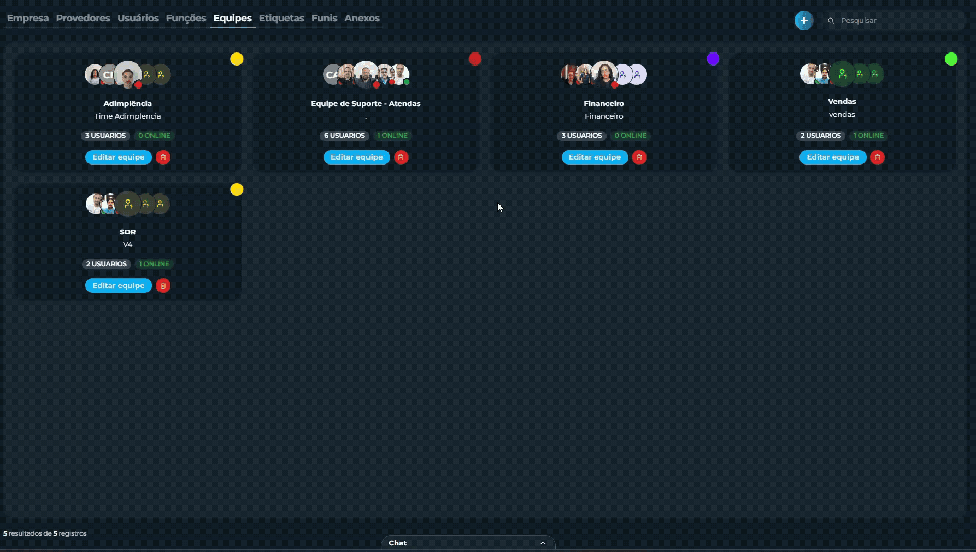Open the Empresa tab
Image resolution: width=976 pixels, height=552 pixels.
click(28, 18)
